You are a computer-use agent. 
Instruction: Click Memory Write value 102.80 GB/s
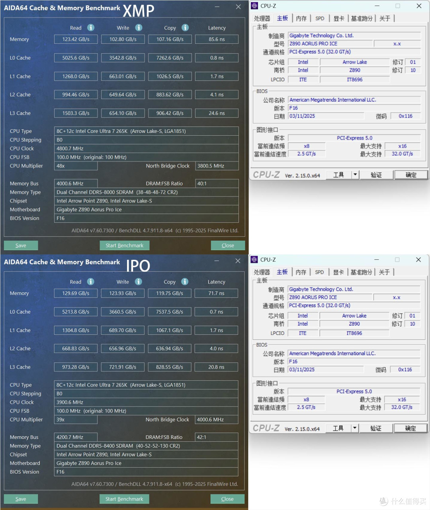(123, 39)
